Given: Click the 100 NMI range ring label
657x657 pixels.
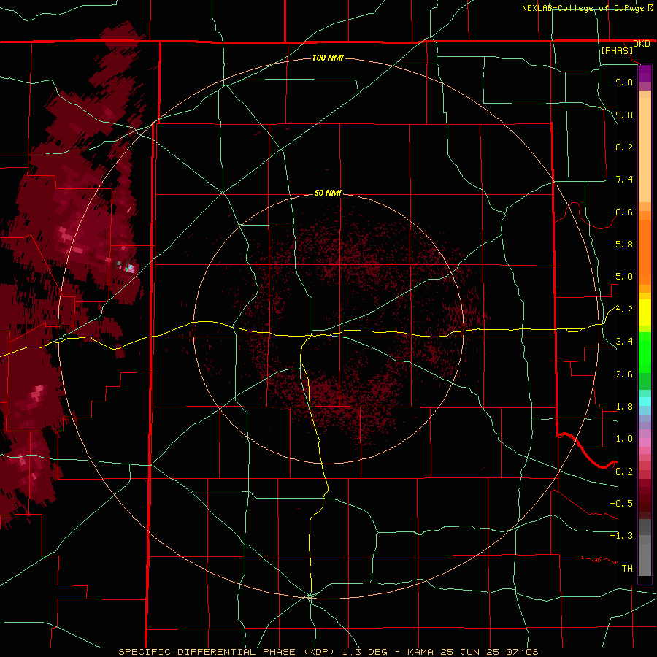Looking at the screenshot, I should 328,58.
